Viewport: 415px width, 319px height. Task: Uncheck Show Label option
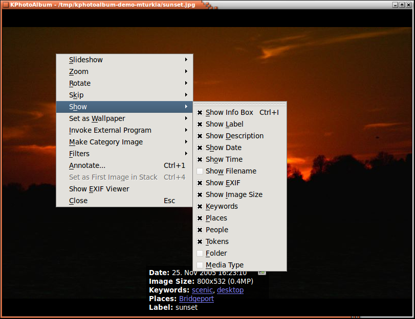pos(200,125)
